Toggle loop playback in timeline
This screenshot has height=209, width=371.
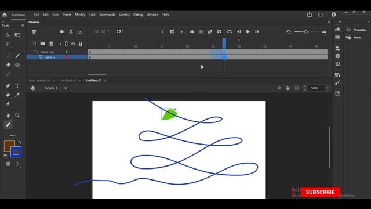pyautogui.click(x=230, y=31)
